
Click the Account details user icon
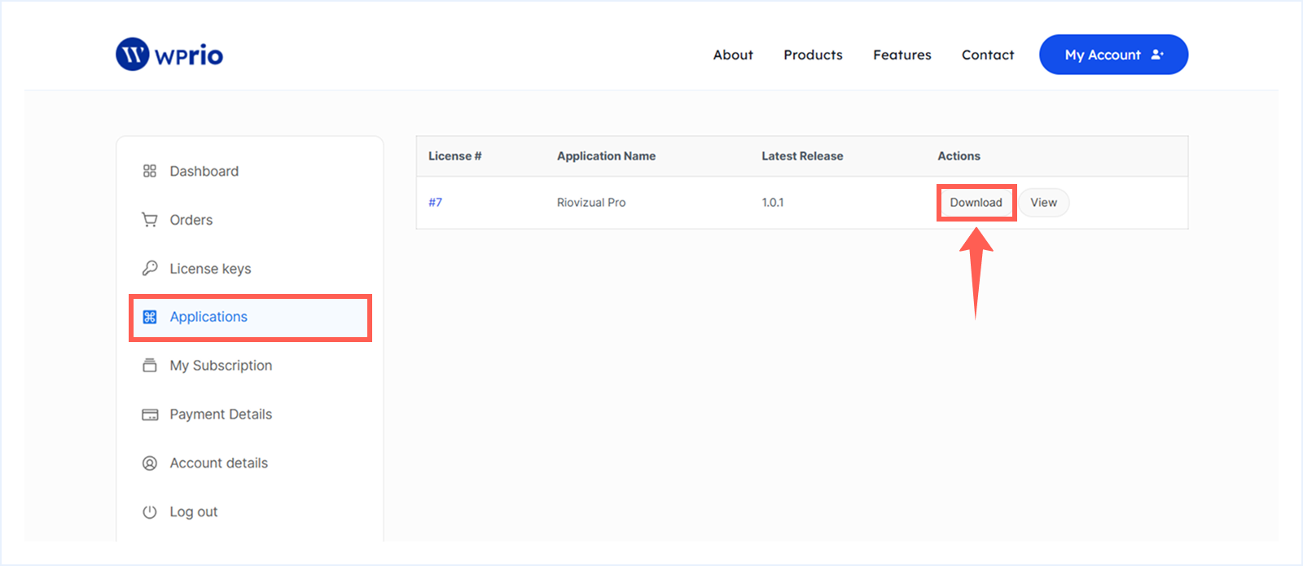coord(150,463)
